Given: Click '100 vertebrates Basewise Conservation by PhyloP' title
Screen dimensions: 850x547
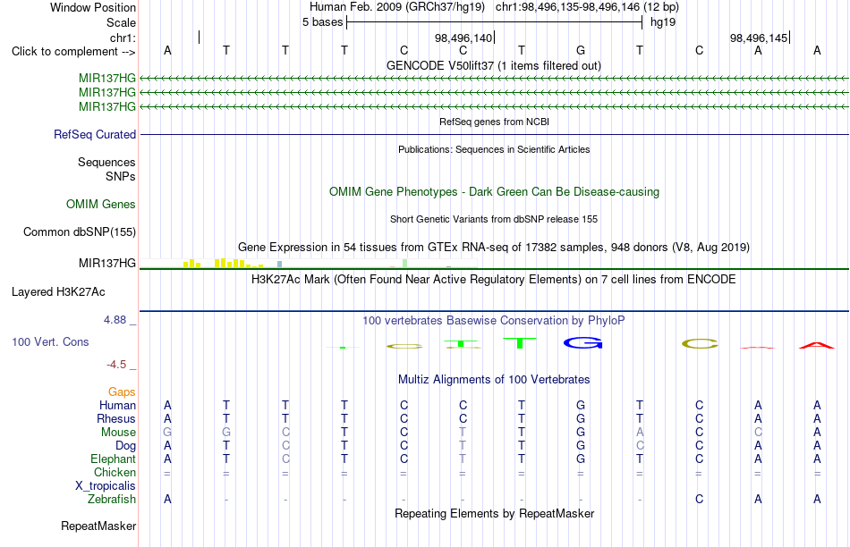Looking at the screenshot, I should [494, 321].
